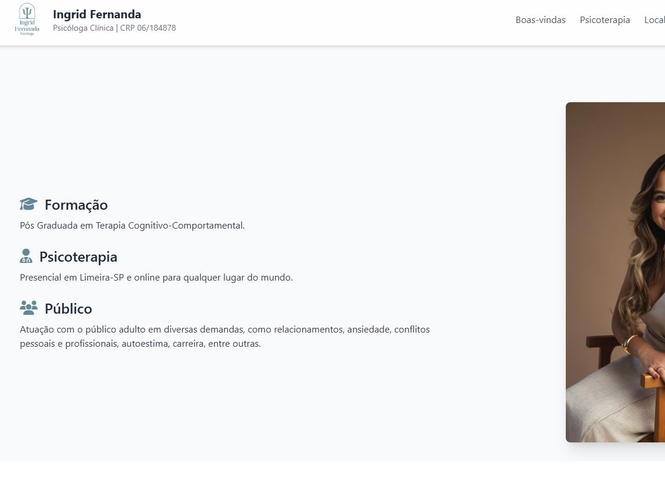Select the Público section heading

69,309
